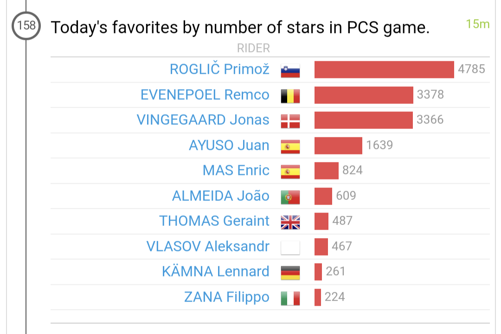This screenshot has width=501, height=334.
Task: Click the Danish flag beside Vingegaard
Action: click(x=290, y=121)
